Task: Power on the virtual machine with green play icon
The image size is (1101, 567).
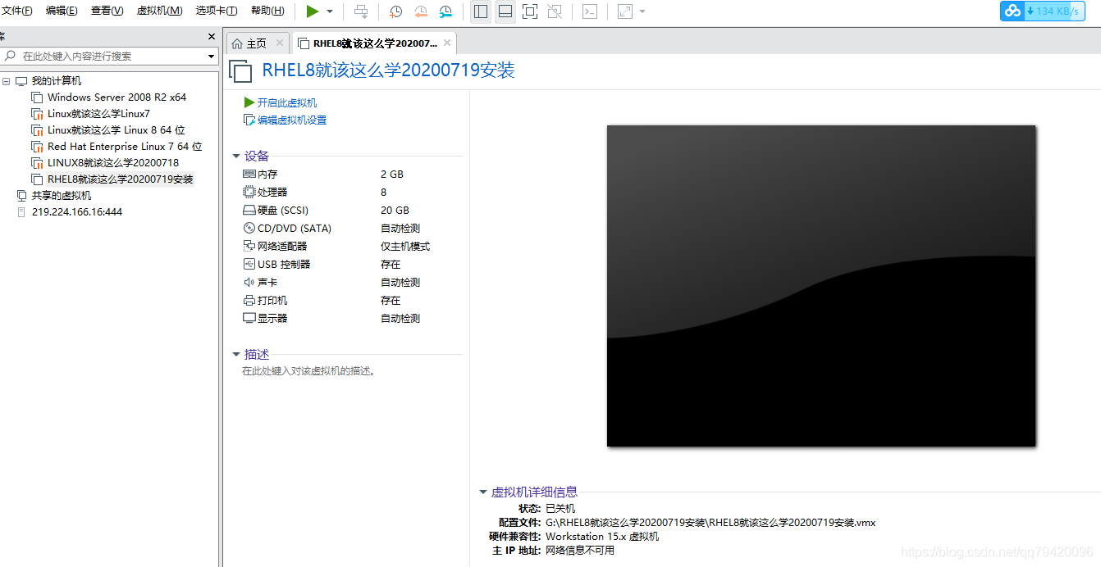Action: (314, 11)
